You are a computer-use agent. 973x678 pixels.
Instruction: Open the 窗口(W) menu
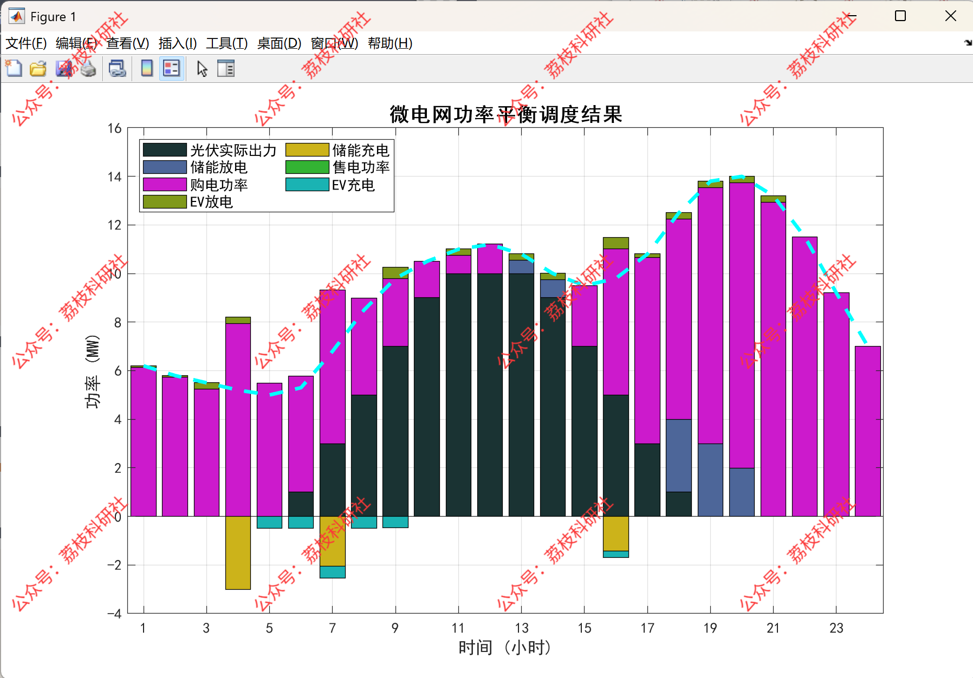335,43
